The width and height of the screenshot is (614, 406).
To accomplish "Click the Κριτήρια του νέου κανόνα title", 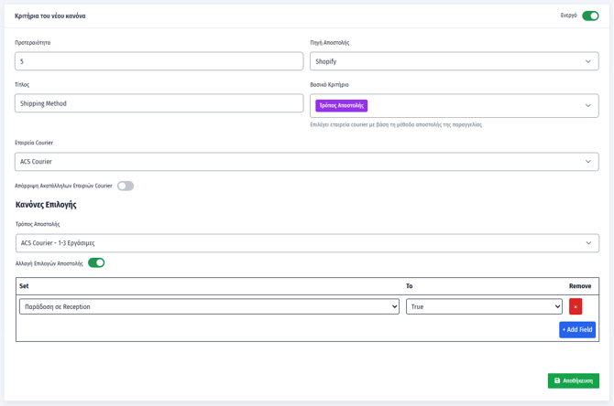I will [x=50, y=16].
